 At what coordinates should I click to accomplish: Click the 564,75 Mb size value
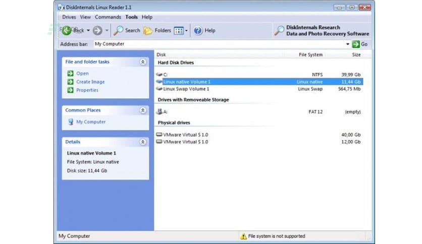pos(349,89)
